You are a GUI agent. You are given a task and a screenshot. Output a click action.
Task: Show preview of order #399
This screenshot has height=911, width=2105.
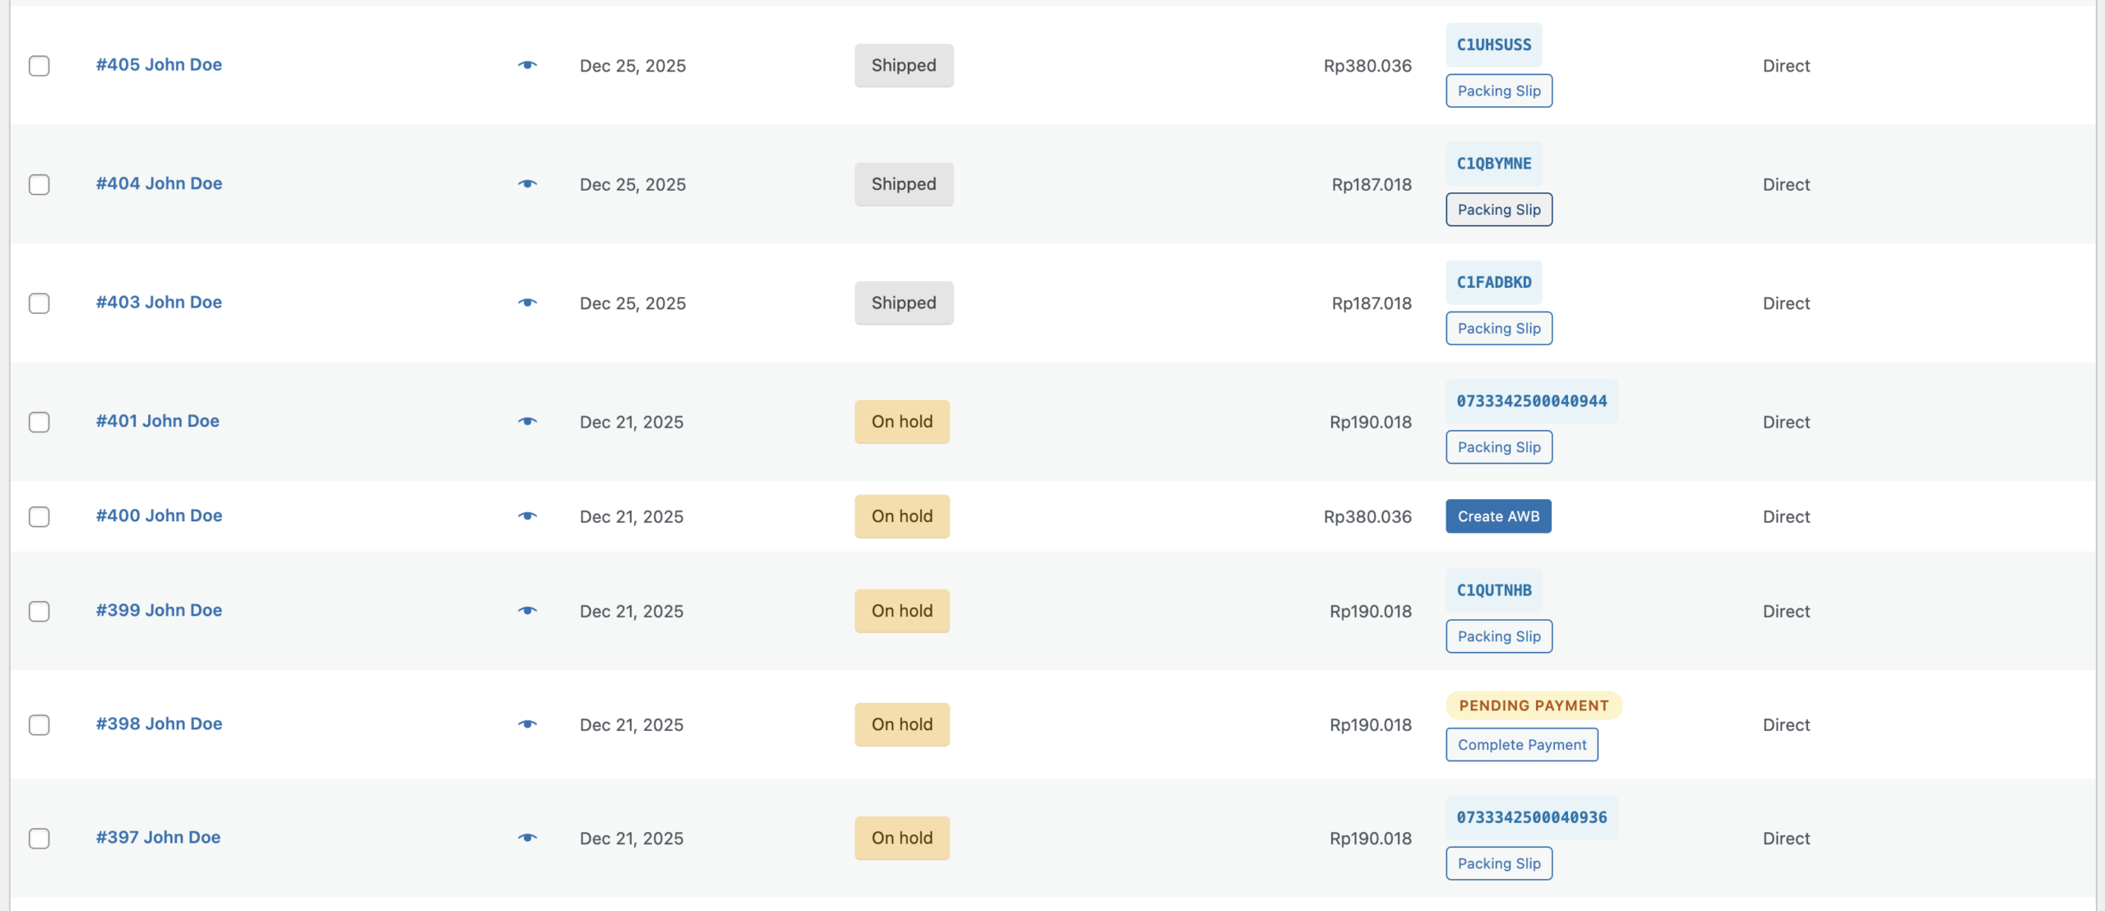click(527, 611)
